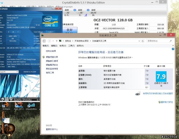Refresh the Control Panel page
Screen dimensions: 179x139
(143, 41)
